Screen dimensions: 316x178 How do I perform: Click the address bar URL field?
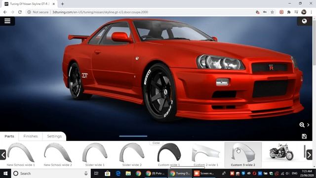click(100, 12)
